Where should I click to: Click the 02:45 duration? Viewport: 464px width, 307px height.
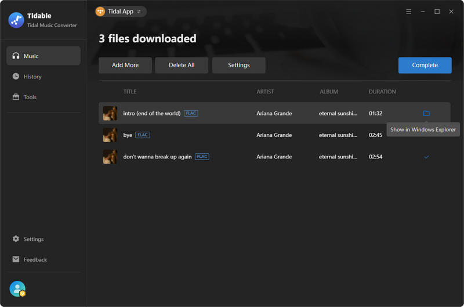pos(375,135)
